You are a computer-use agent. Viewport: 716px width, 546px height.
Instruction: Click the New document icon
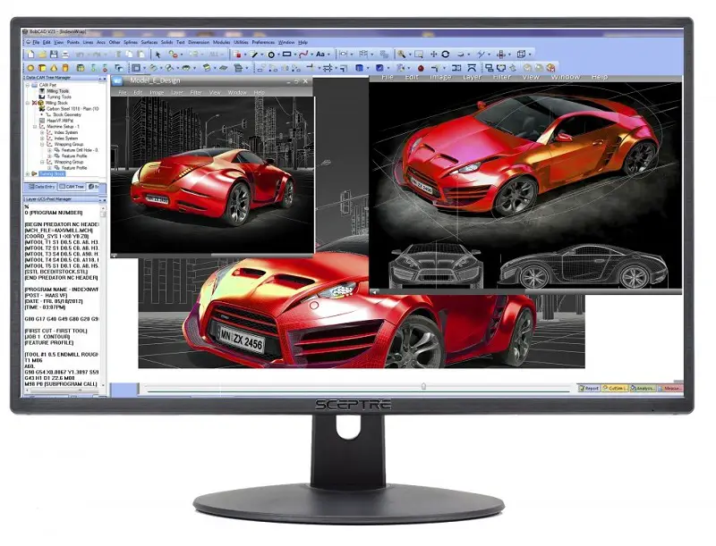[30, 55]
